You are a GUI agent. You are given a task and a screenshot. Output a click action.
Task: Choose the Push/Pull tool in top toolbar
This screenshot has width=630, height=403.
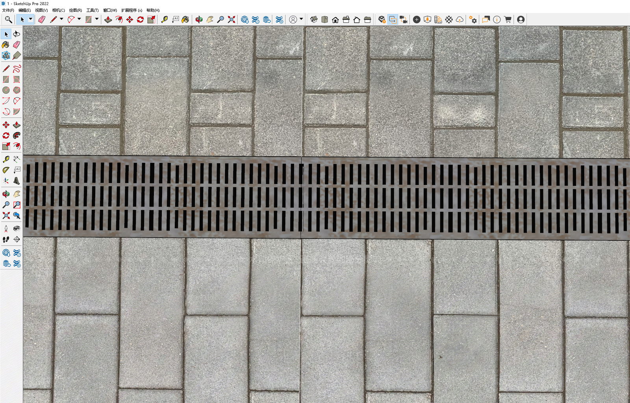click(108, 19)
